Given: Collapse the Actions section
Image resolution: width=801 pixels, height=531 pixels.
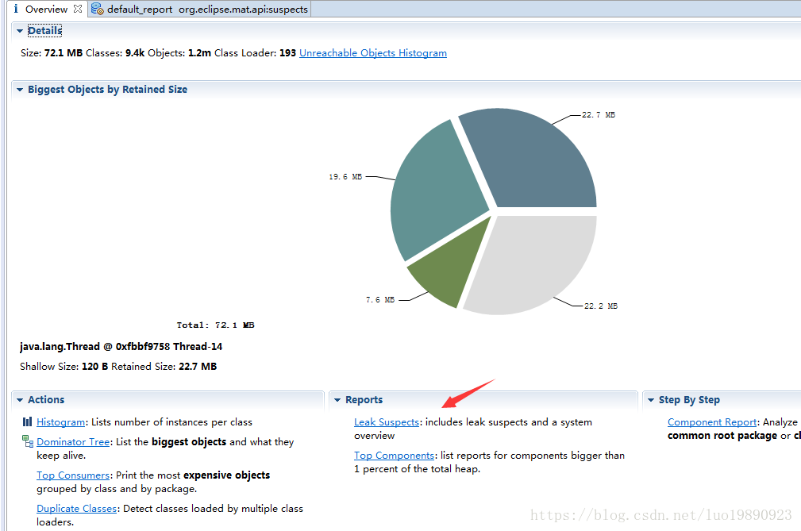Looking at the screenshot, I should pyautogui.click(x=19, y=400).
